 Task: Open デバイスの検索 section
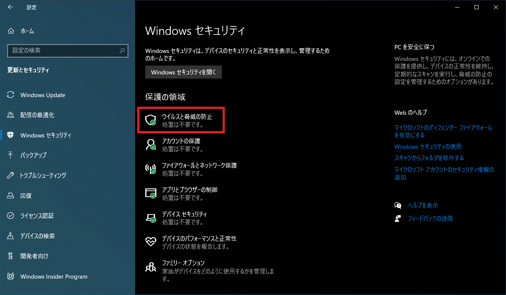pos(67,236)
